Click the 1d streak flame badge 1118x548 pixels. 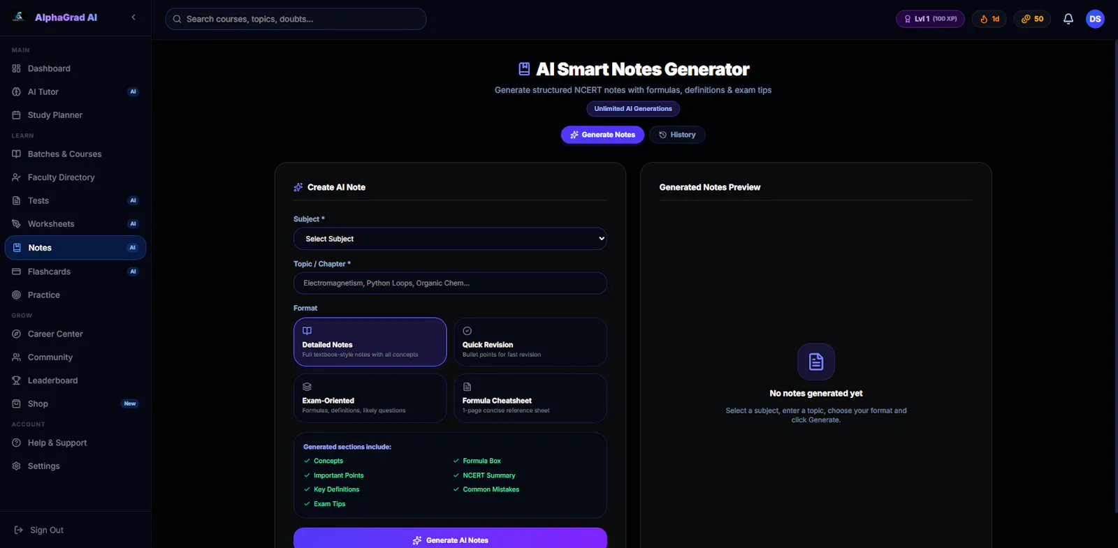coord(989,19)
